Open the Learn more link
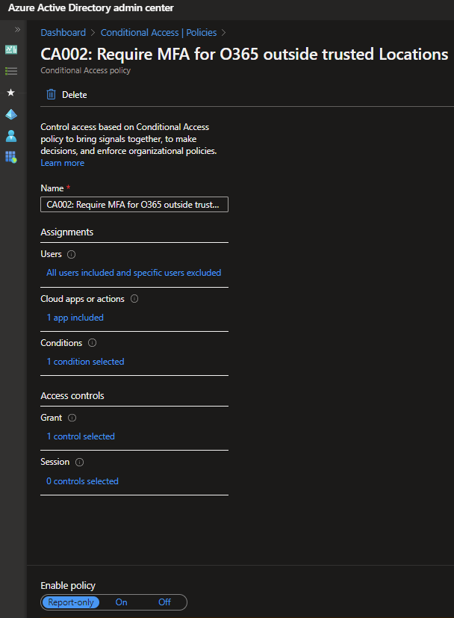The height and width of the screenshot is (618, 454). click(62, 163)
